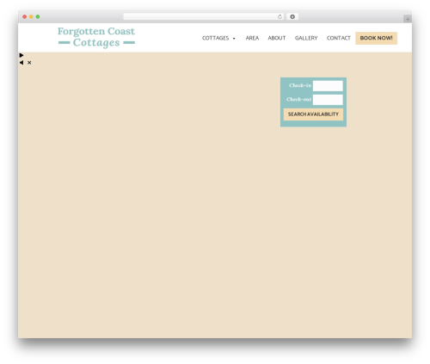Click the Forgotten Coast Cottages logo
Viewport: 430px width, 364px height.
coord(96,37)
